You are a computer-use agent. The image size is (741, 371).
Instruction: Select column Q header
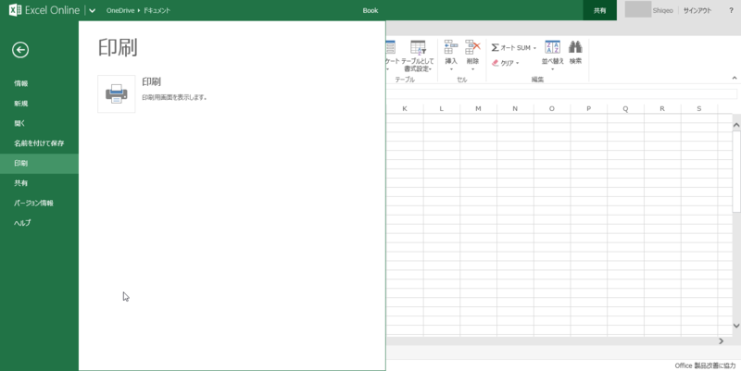click(x=625, y=108)
